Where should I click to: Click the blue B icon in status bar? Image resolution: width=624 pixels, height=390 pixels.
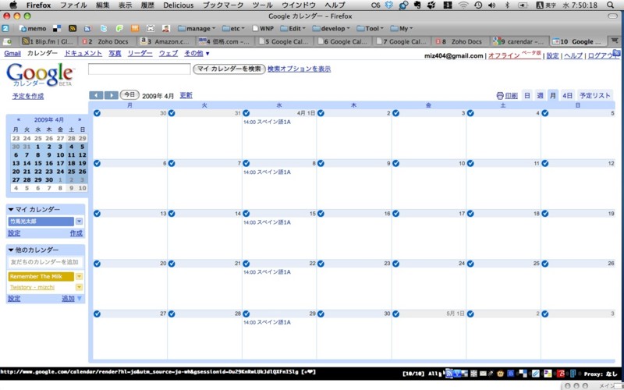pos(511,374)
